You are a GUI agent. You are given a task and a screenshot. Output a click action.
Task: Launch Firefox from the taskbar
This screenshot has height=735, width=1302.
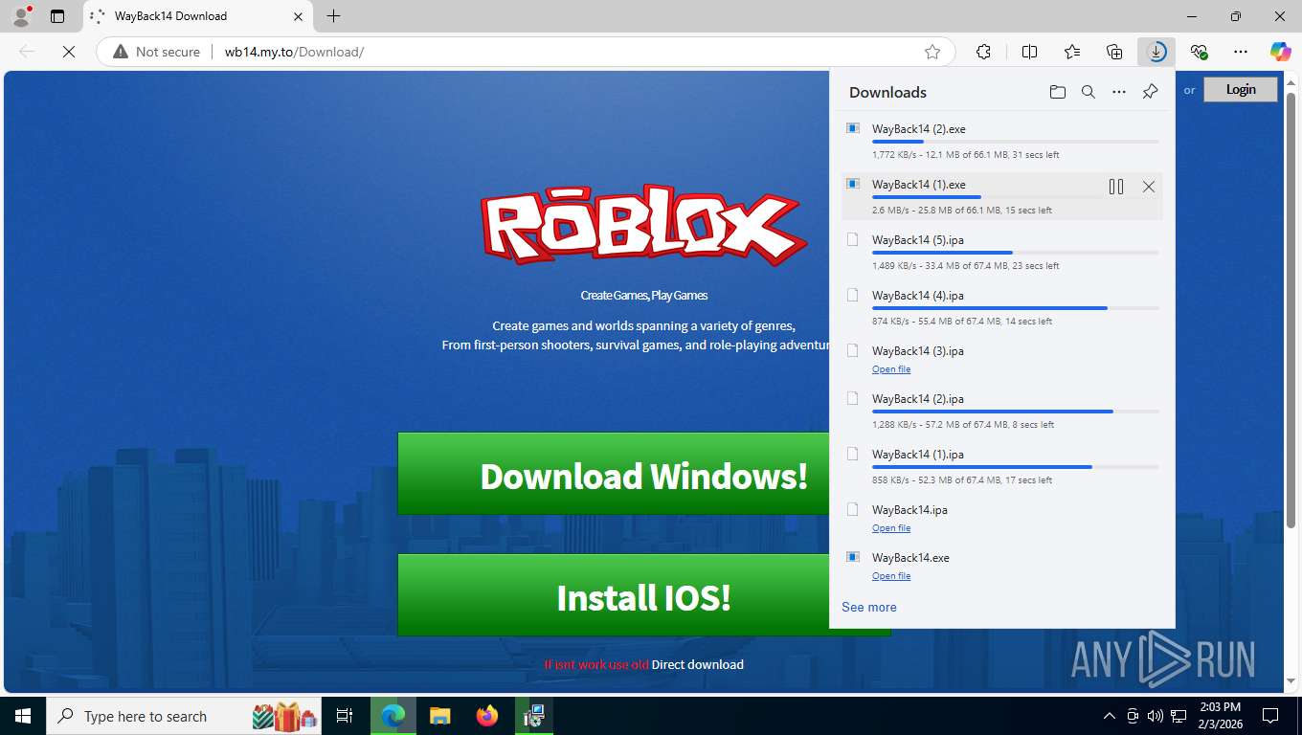point(487,716)
